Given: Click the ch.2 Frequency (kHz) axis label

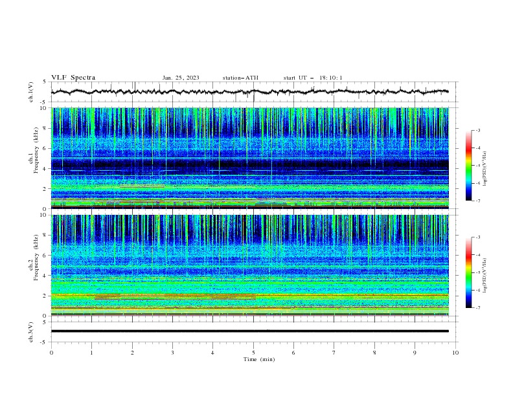Looking at the screenshot, I should point(33,258).
